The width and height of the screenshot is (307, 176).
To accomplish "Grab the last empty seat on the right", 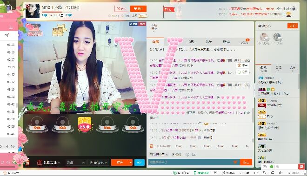I will coord(133,124).
